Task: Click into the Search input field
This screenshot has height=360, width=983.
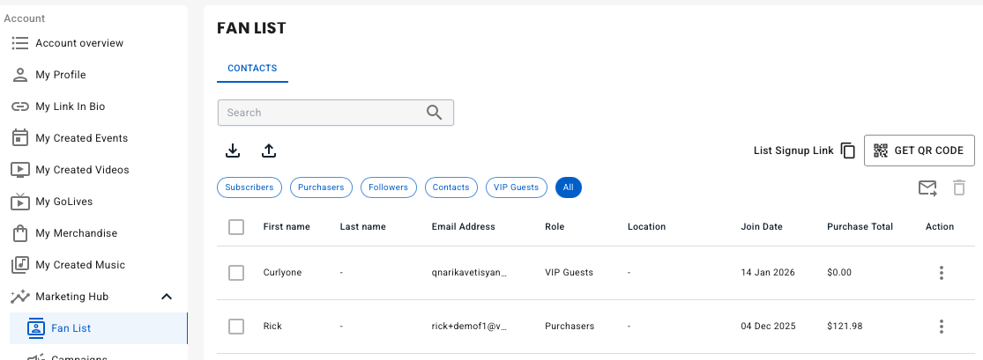Action: (322, 113)
